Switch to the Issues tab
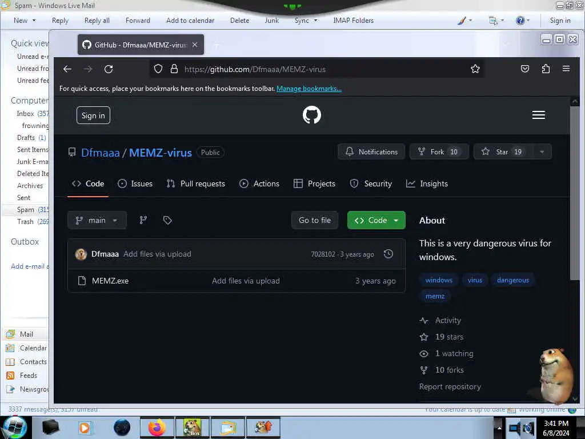 [x=135, y=183]
